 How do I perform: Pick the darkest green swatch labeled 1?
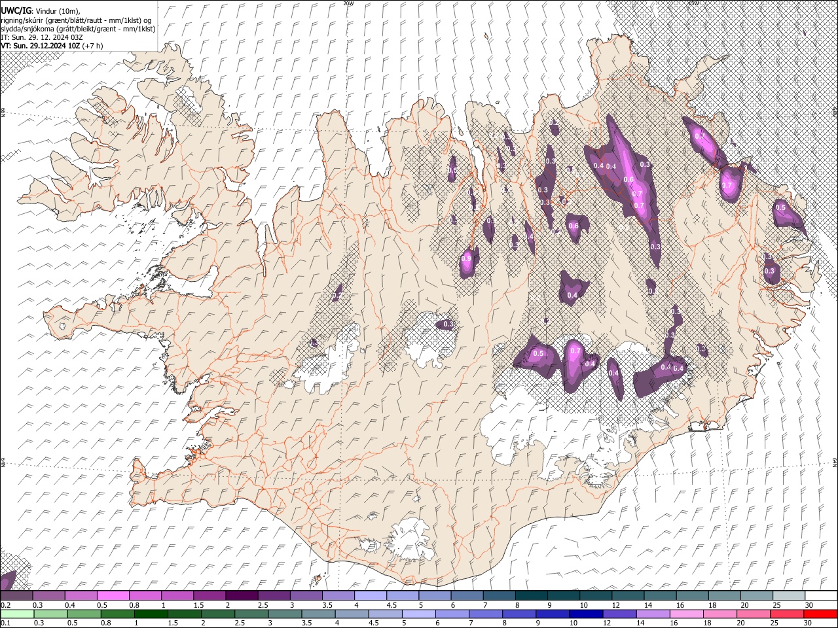pos(151,614)
